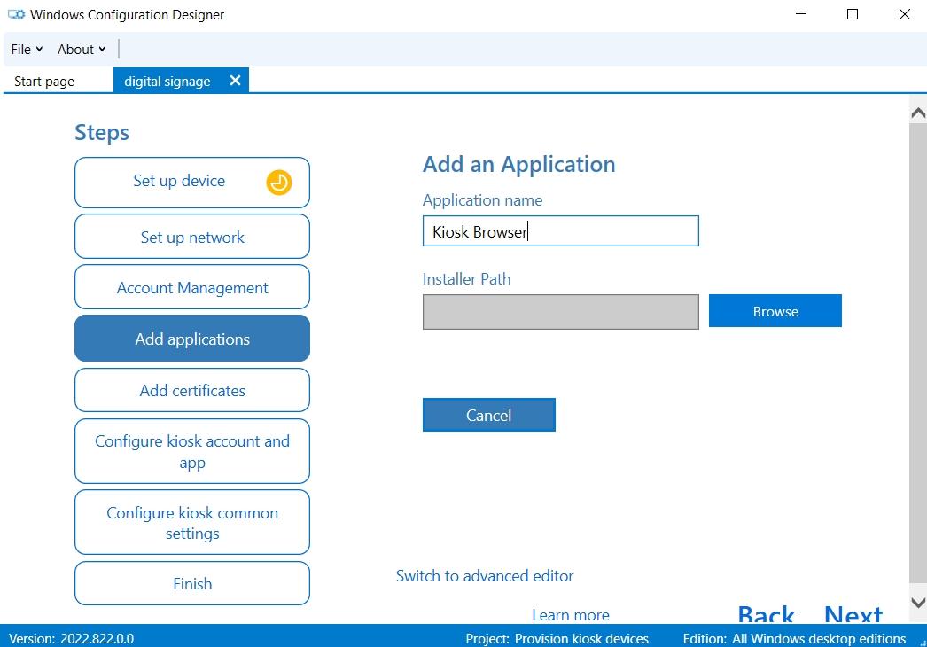Select the Add applications step

[x=191, y=339]
